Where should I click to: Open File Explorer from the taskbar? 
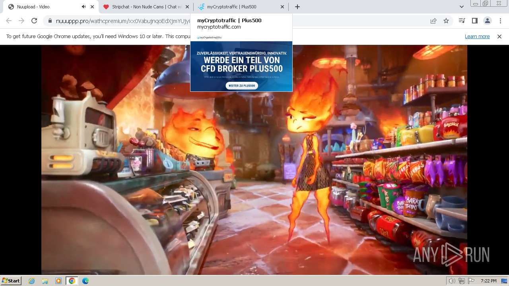click(x=45, y=281)
